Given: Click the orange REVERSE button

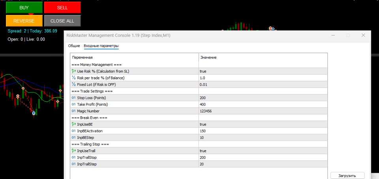Looking at the screenshot, I should tap(24, 21).
